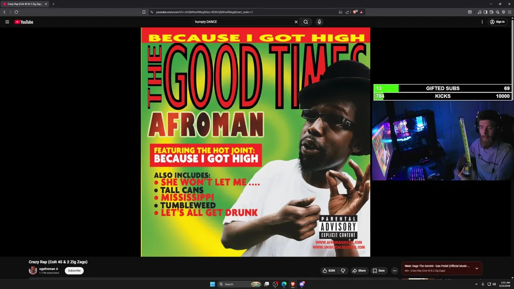Image resolution: width=514 pixels, height=289 pixels.
Task: Open the Brave playlist music-note icon
Action: coord(479,12)
